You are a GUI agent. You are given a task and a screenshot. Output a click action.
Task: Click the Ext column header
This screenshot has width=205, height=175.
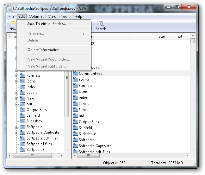[178, 36]
